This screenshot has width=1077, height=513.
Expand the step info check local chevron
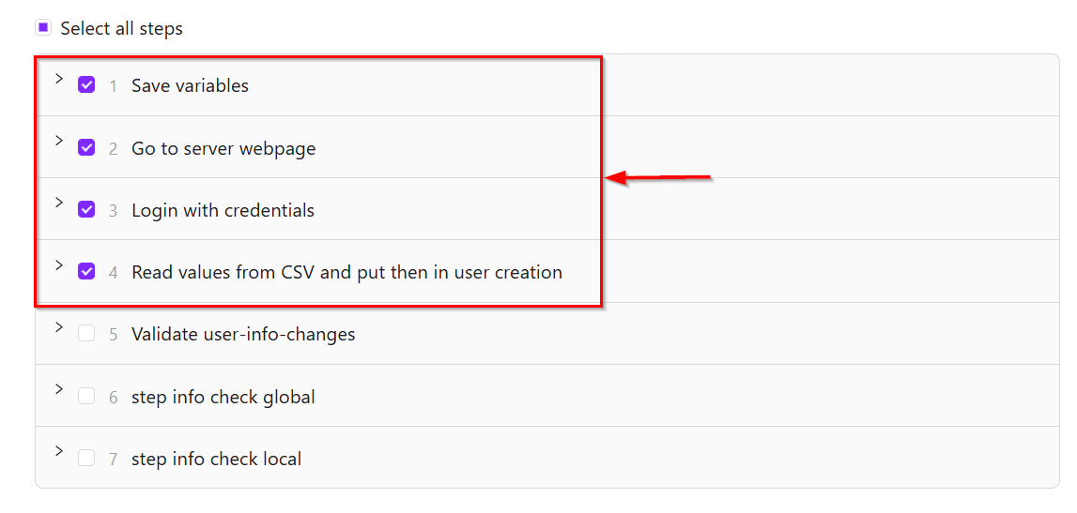(x=58, y=451)
